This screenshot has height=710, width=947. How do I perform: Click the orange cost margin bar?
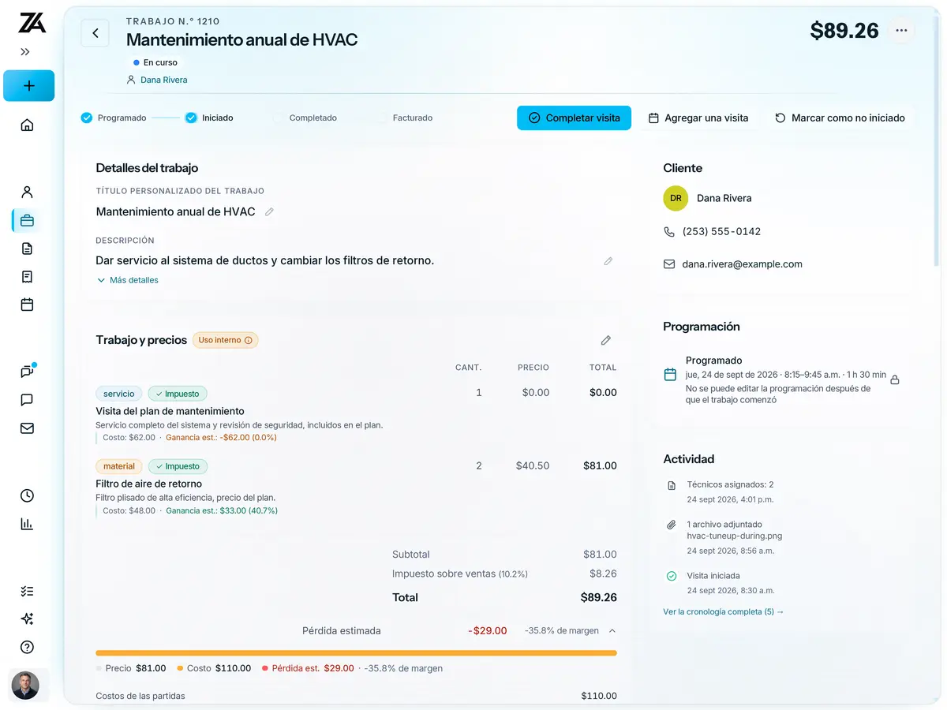(x=356, y=653)
